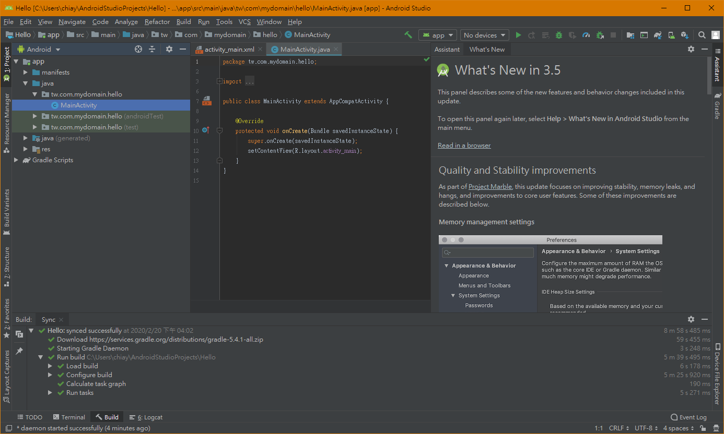Expand the Gradle Scripts node
The width and height of the screenshot is (724, 434).
click(16, 160)
